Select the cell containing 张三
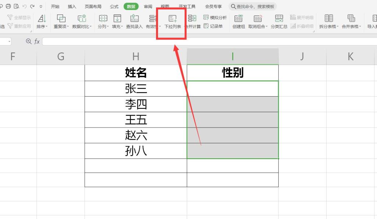 [x=136, y=88]
